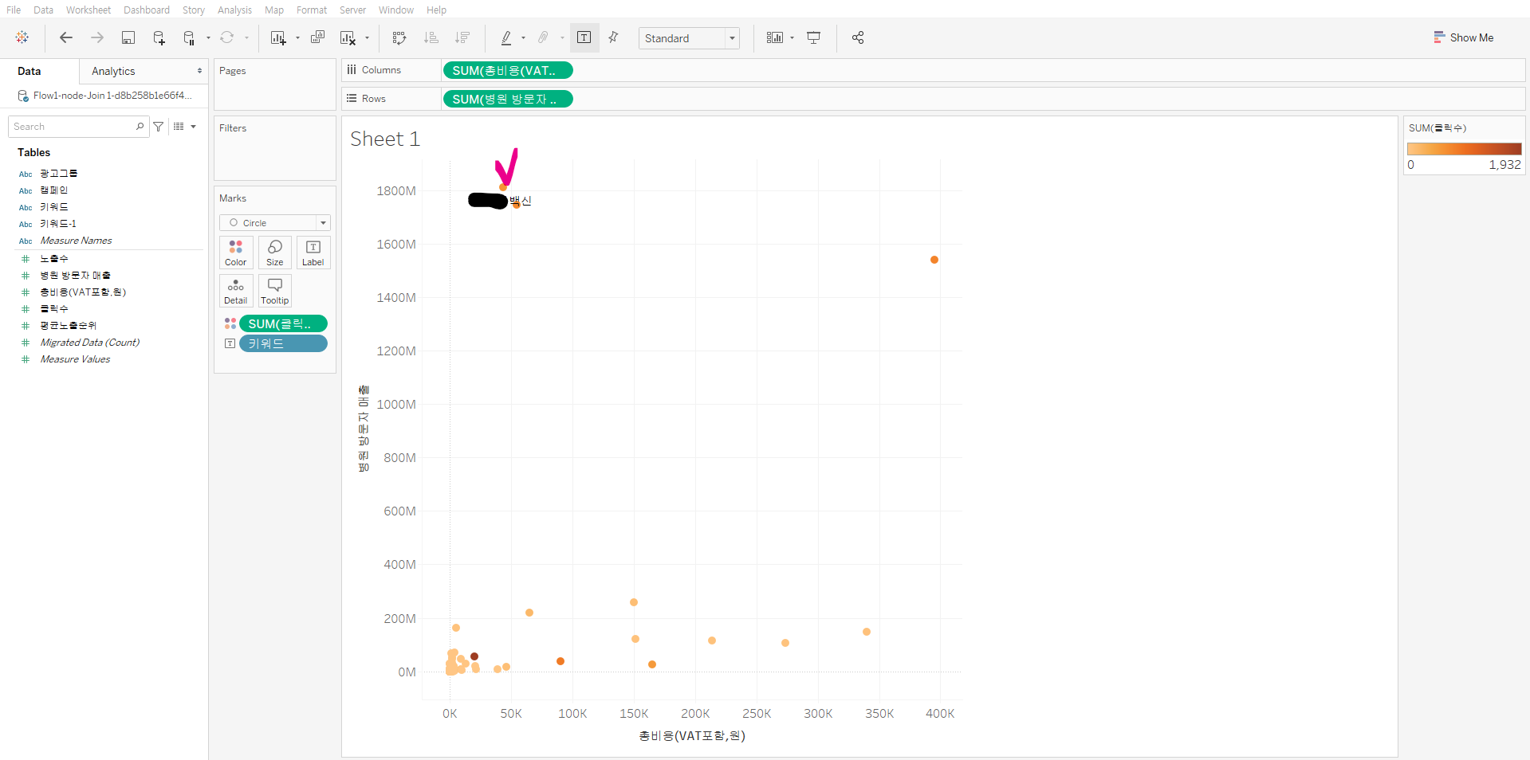Image resolution: width=1530 pixels, height=760 pixels.
Task: Select the 광고그룹 dimension field
Action: [x=59, y=173]
